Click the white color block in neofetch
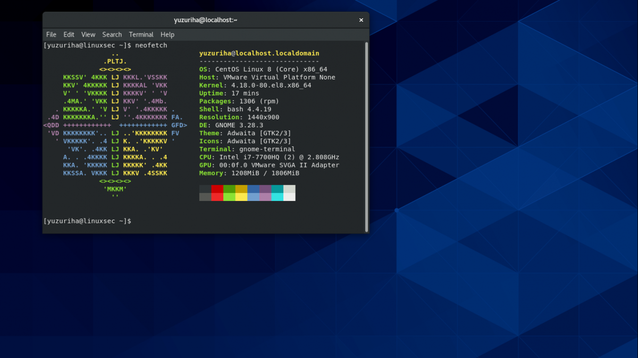The width and height of the screenshot is (638, 358). [x=289, y=197]
